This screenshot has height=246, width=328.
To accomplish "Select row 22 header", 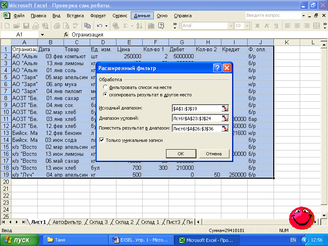I will (x=6, y=196).
